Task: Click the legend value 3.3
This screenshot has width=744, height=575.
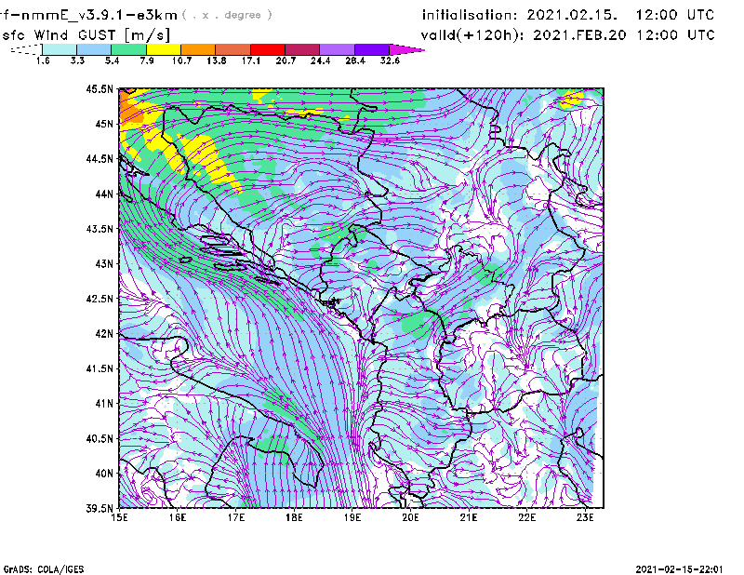Action: (x=77, y=60)
